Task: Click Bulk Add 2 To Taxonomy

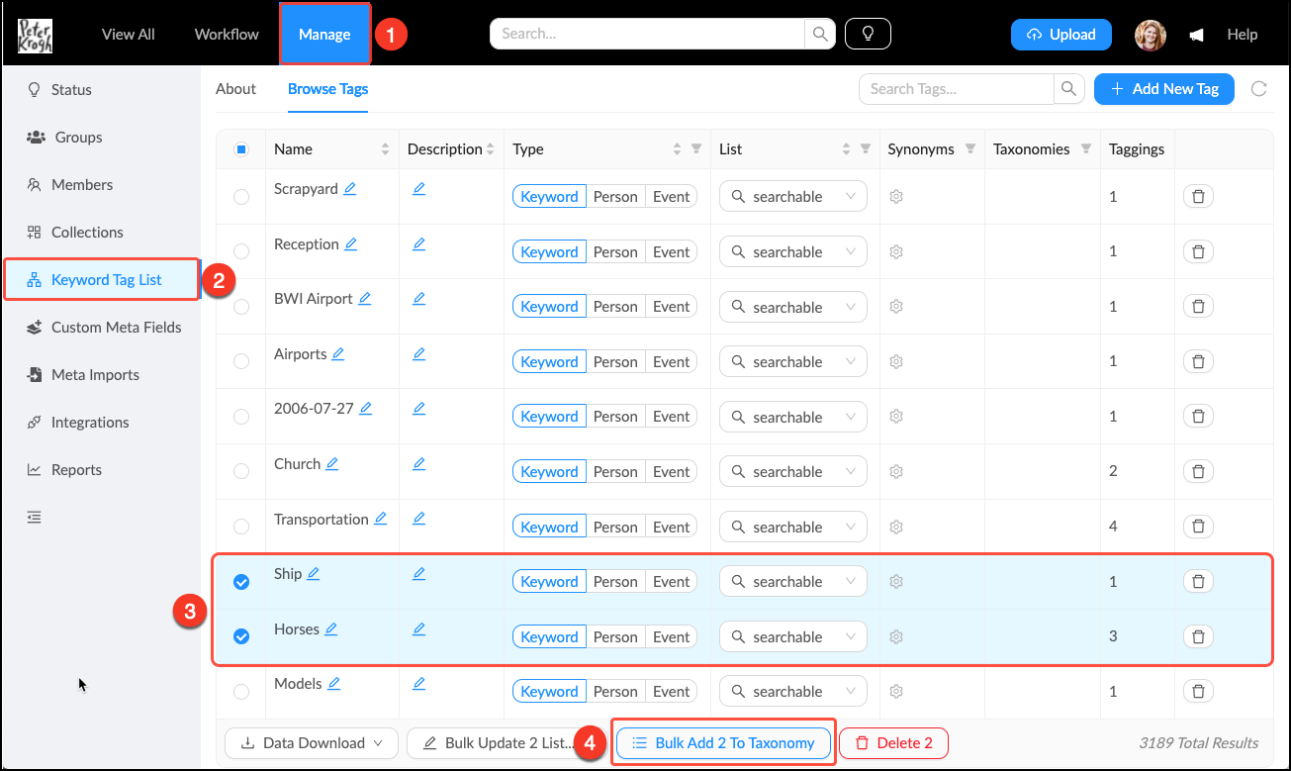Action: pyautogui.click(x=723, y=743)
